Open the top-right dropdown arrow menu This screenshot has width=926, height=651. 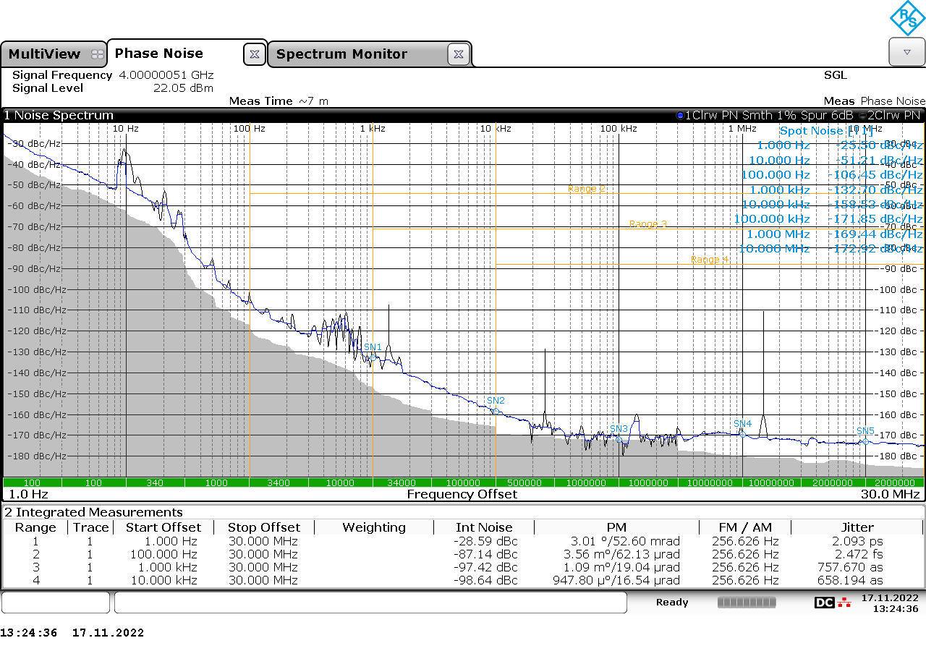click(x=906, y=52)
